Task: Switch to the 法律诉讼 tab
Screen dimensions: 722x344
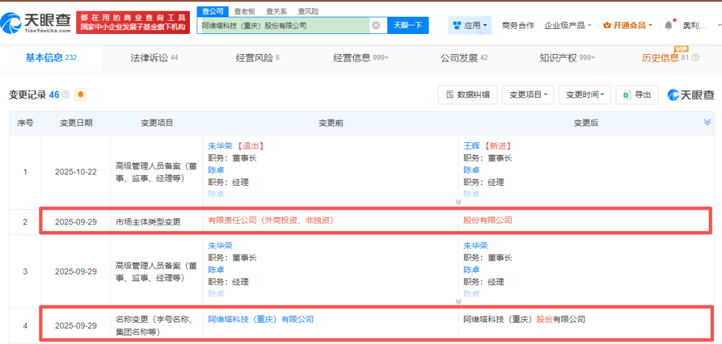Action: (154, 58)
